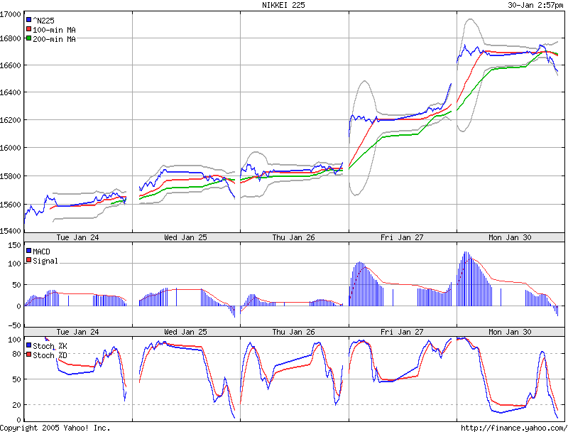
Task: Click the 15800 price axis label
Action: 11,176
